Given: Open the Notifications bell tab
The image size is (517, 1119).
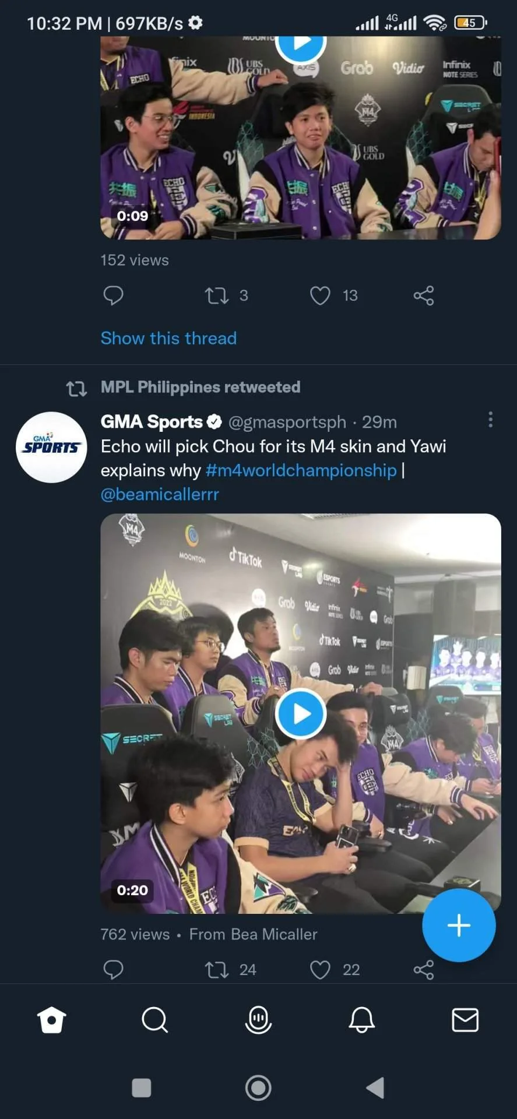Looking at the screenshot, I should coord(362,1020).
